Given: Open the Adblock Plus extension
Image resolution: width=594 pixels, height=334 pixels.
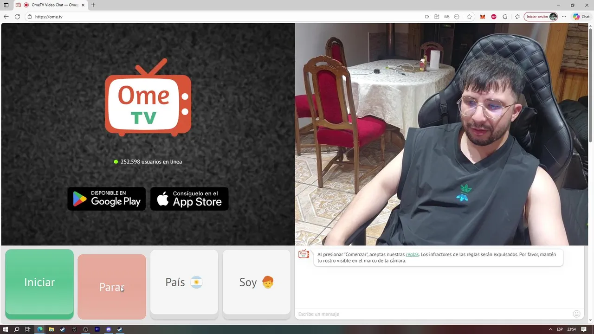Looking at the screenshot, I should pos(494,17).
